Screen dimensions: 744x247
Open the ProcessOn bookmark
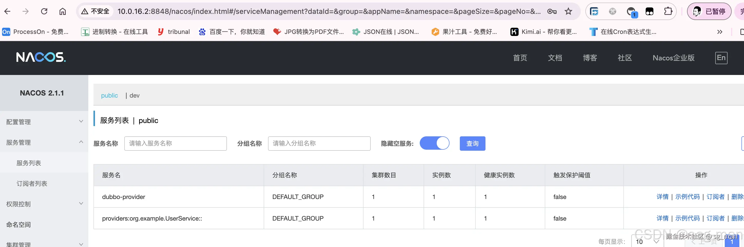tap(35, 32)
